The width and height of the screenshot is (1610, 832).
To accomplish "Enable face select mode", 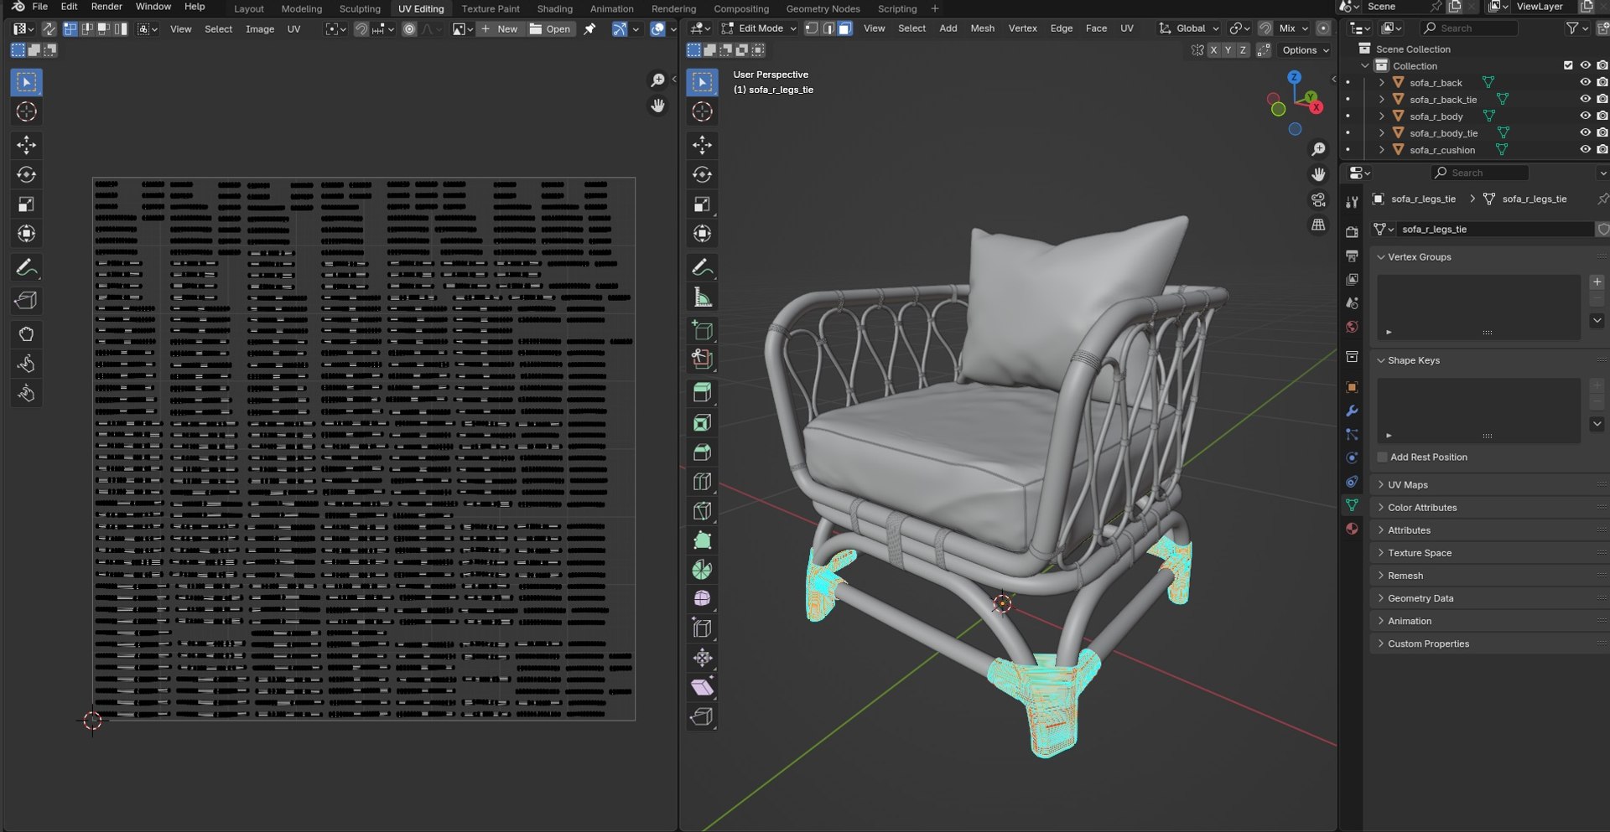I will [x=844, y=28].
